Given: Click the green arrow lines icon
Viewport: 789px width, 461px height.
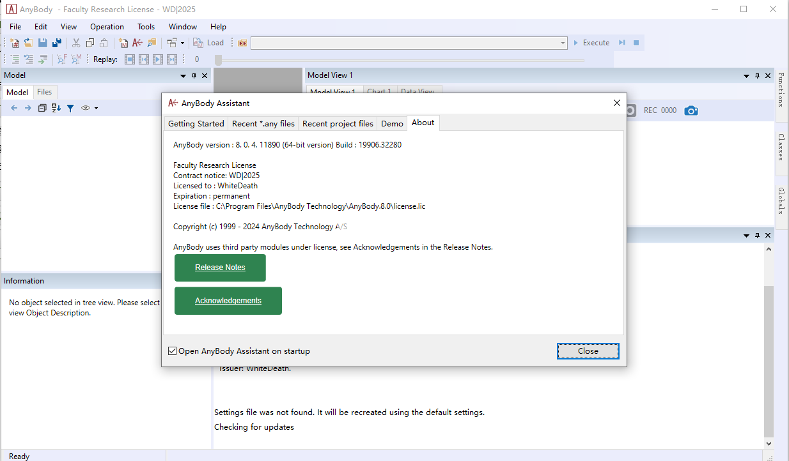Looking at the screenshot, I should pyautogui.click(x=43, y=59).
